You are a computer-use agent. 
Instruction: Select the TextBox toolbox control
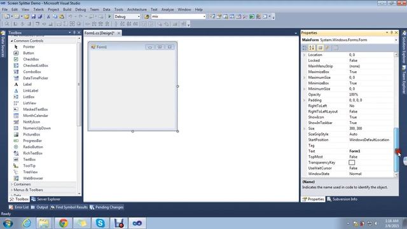tap(29, 160)
